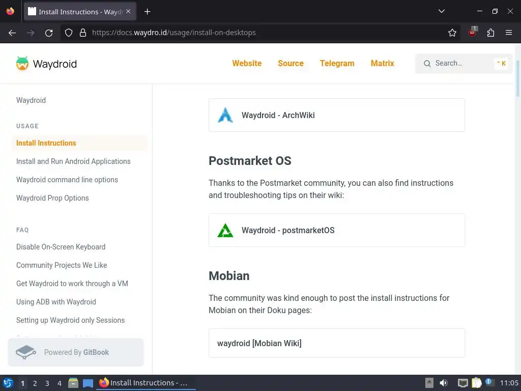This screenshot has width=521, height=391.
Task: Open Waydroid command line options page
Action: click(x=67, y=180)
